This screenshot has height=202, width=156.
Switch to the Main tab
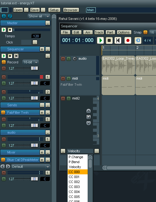pyautogui.click(x=91, y=10)
